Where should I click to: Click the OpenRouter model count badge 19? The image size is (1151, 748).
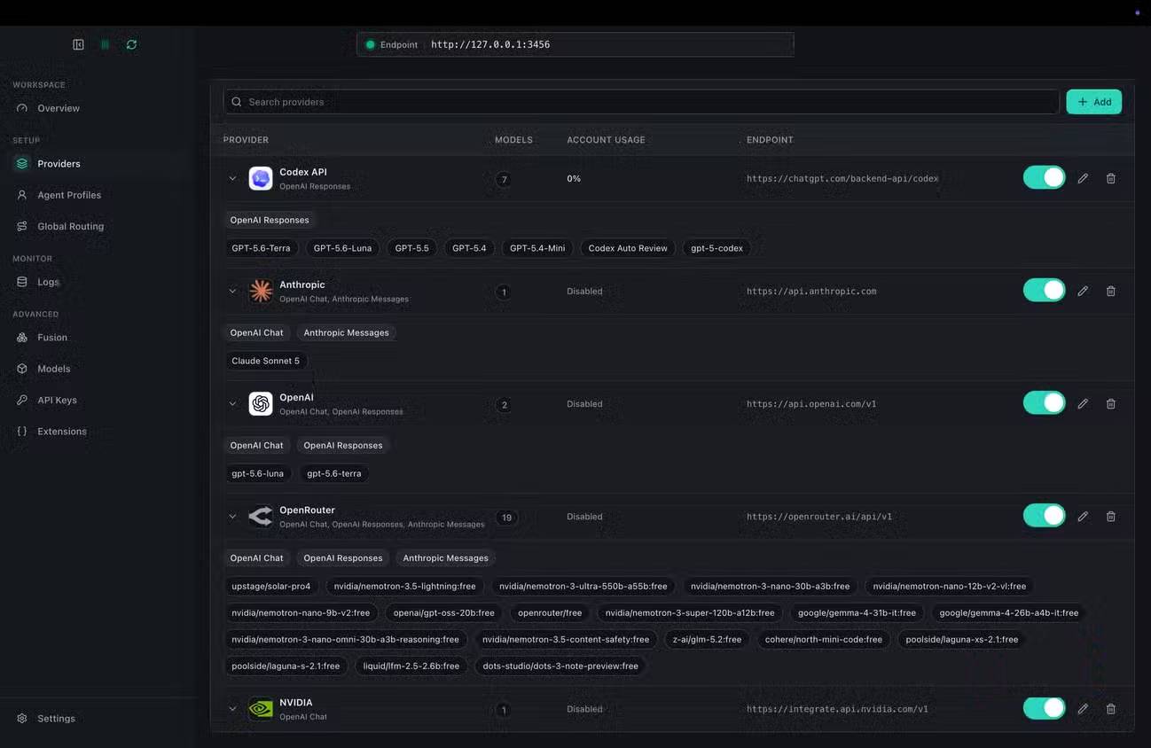click(x=506, y=518)
